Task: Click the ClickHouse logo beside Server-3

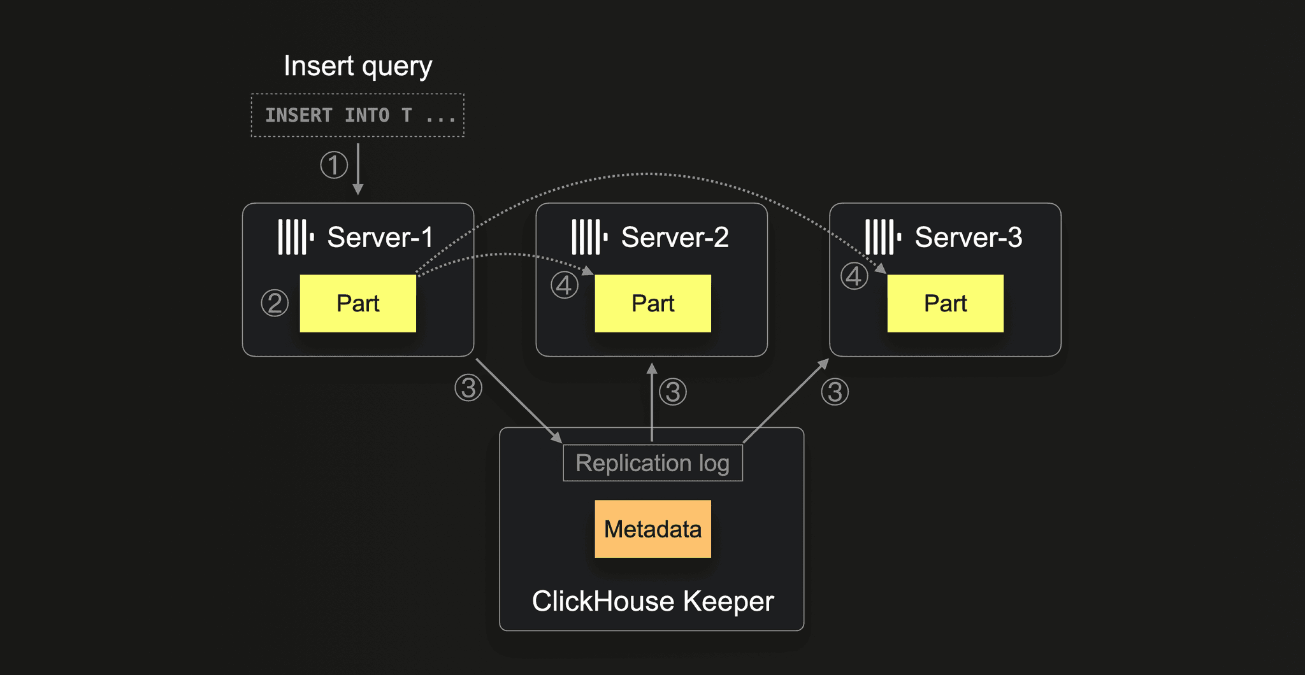Action: 883,237
